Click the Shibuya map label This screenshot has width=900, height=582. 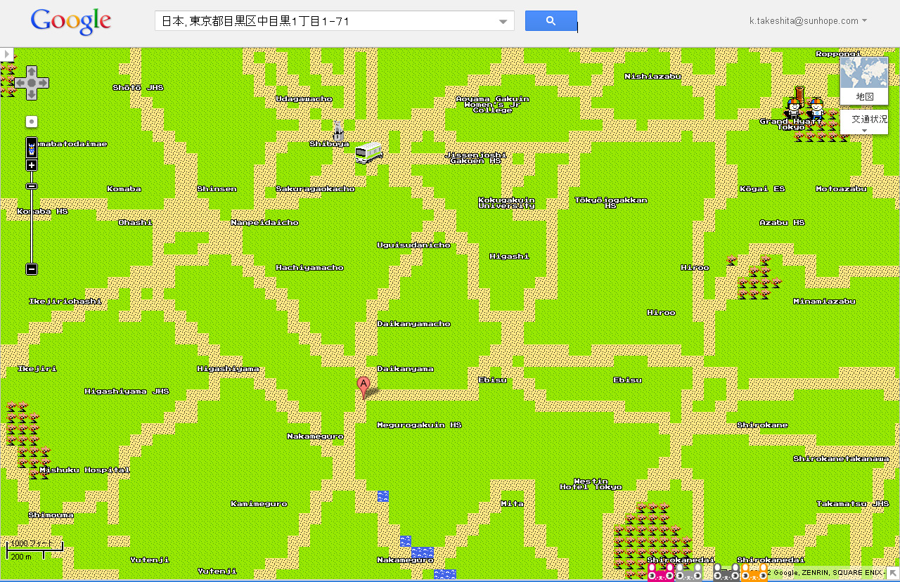pyautogui.click(x=329, y=144)
